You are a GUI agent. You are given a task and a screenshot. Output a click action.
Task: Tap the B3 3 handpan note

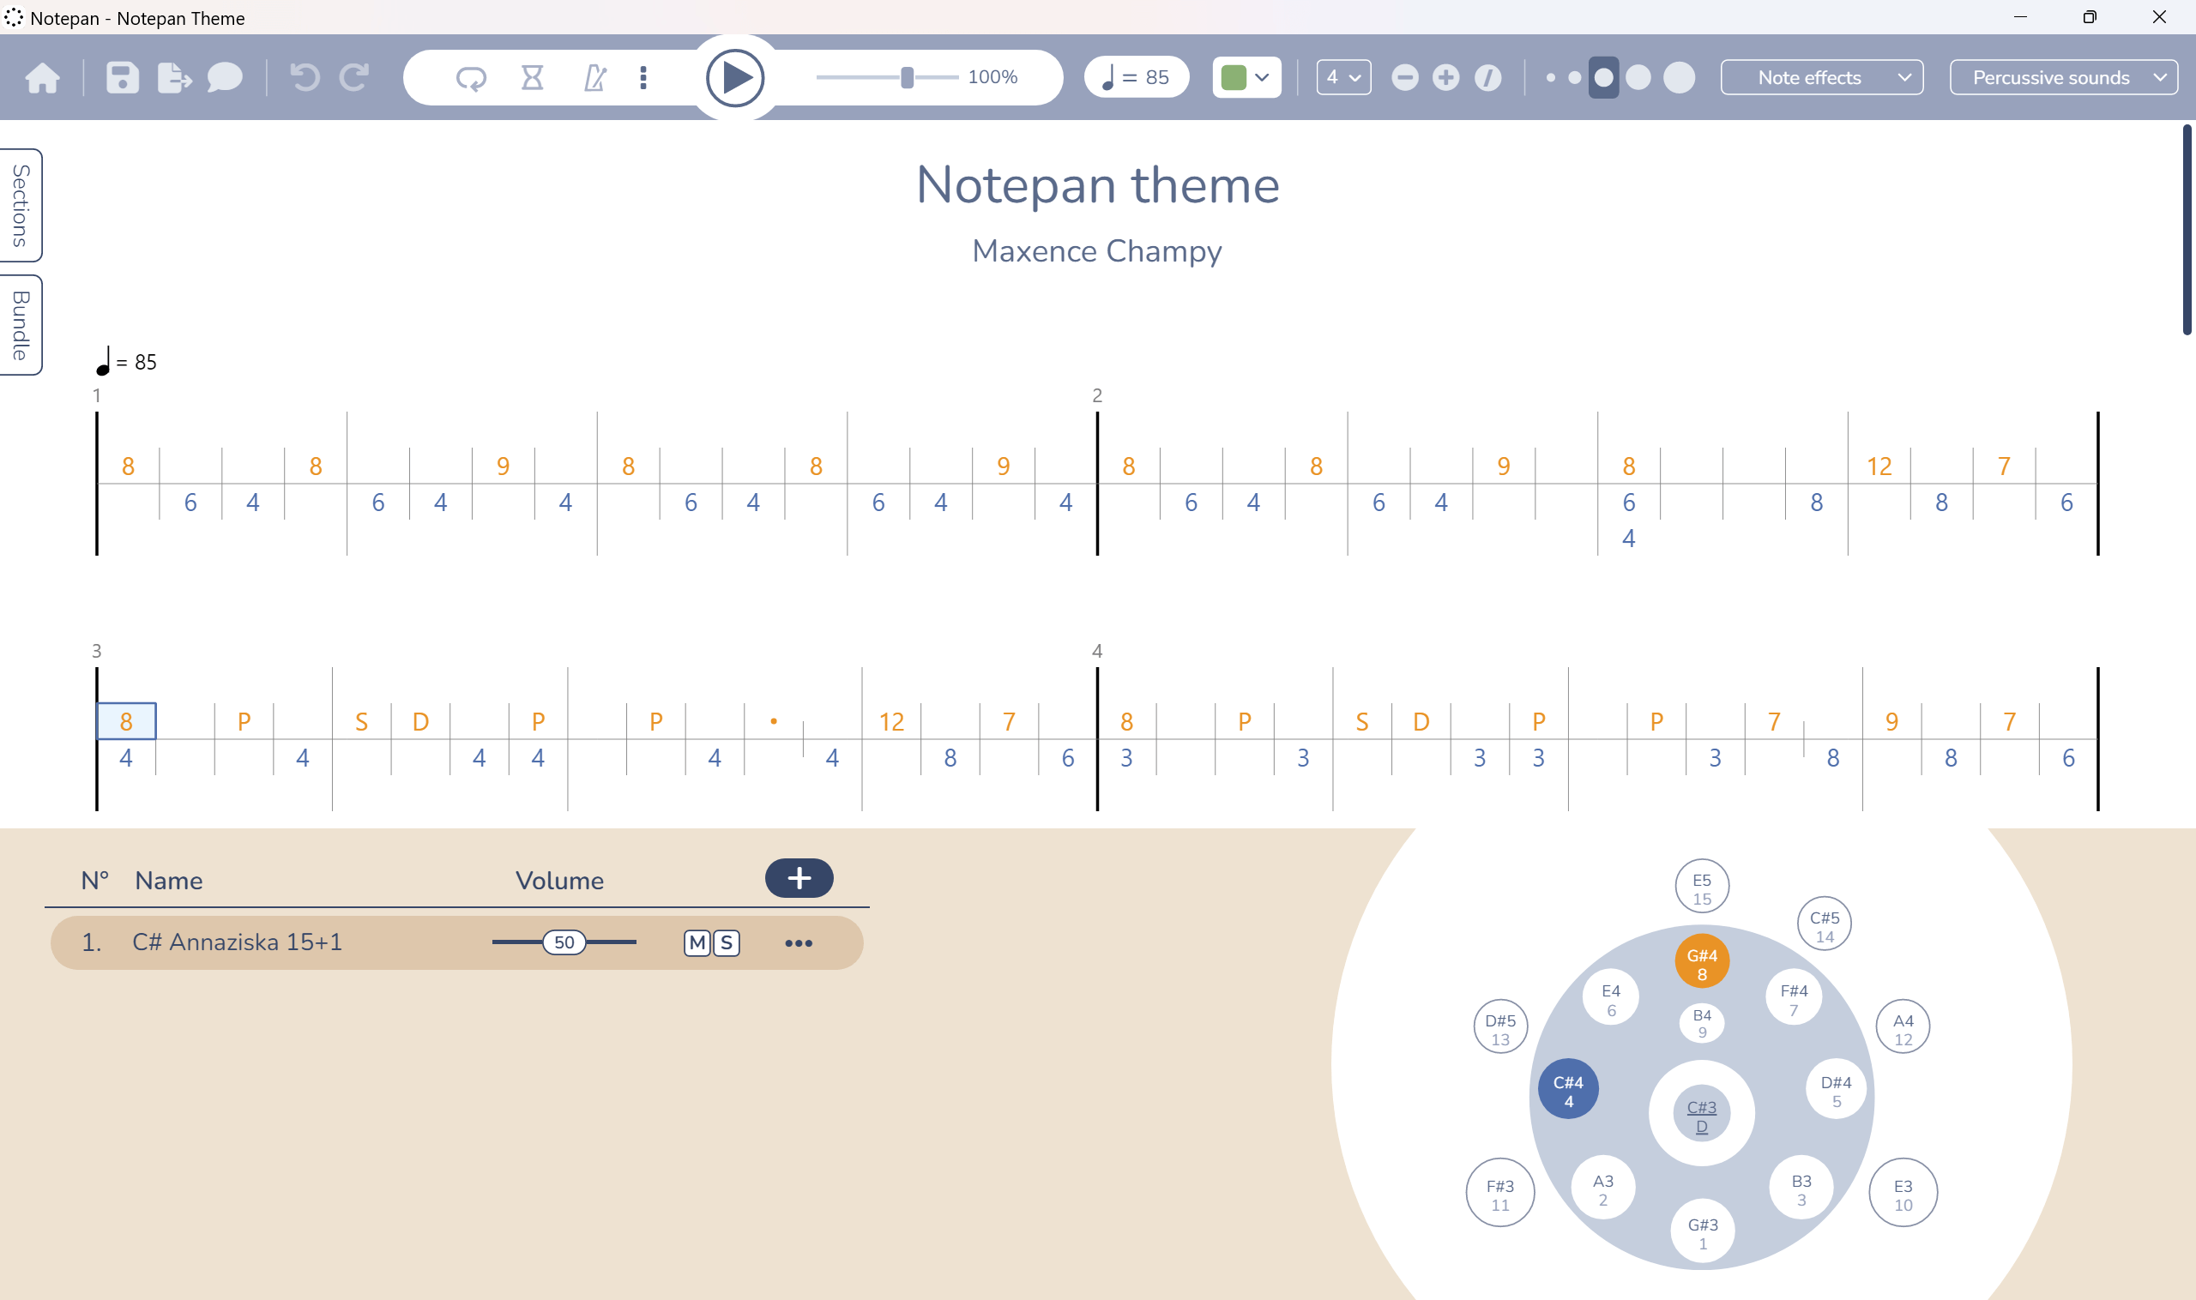pos(1801,1188)
